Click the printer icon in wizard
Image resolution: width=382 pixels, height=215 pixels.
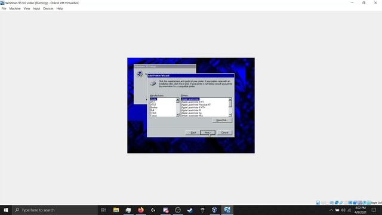coord(153,84)
